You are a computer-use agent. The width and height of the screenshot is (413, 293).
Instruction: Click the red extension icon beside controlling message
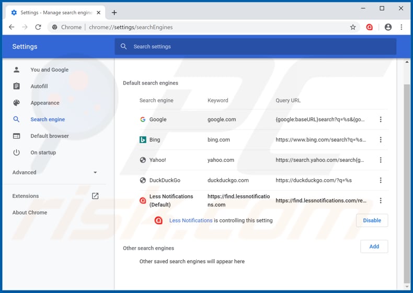tap(158, 220)
